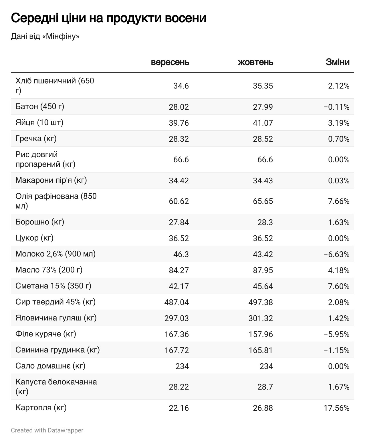
Task: Select the 'Сир твердий 45% (кг)' row label
Action: pyautogui.click(x=55, y=302)
